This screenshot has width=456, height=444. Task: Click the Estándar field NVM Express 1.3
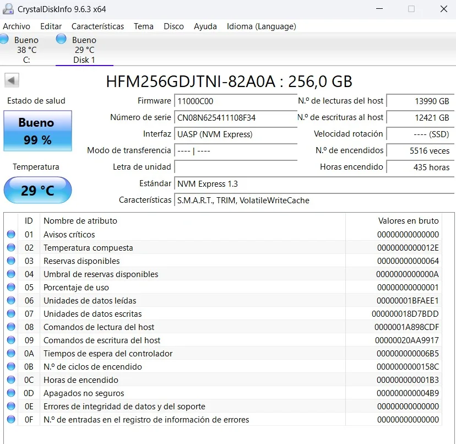(314, 184)
